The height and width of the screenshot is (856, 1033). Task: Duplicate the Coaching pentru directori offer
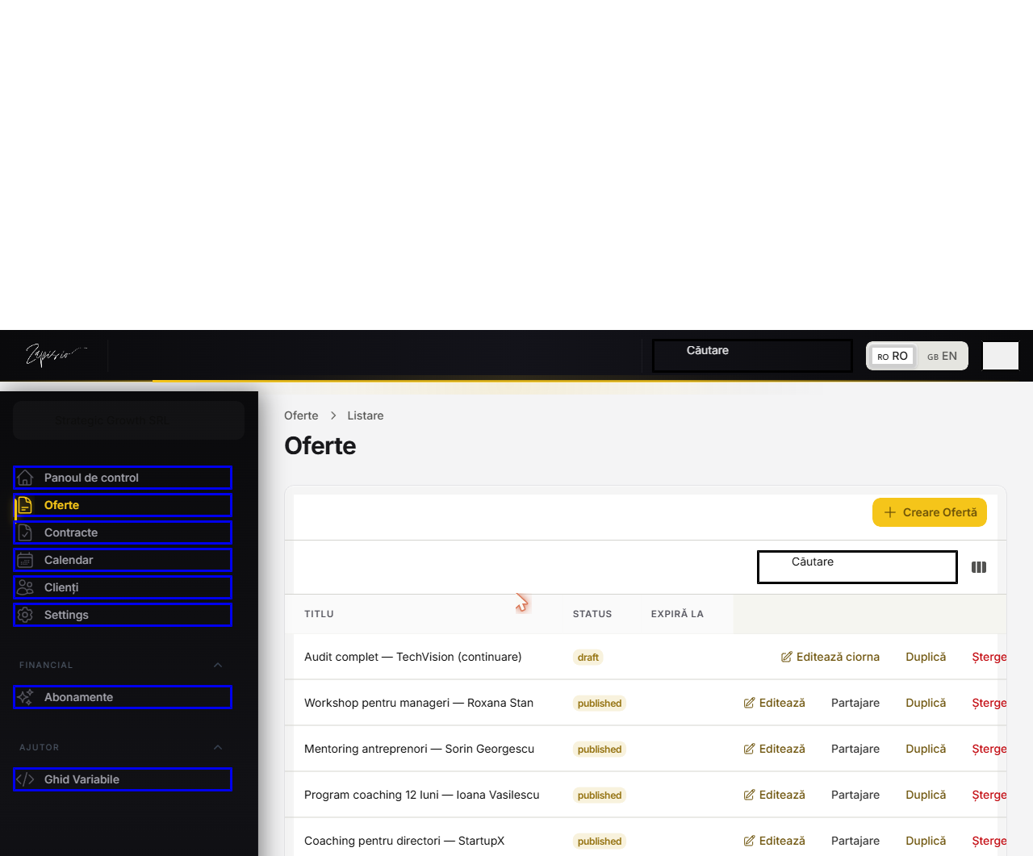[926, 841]
